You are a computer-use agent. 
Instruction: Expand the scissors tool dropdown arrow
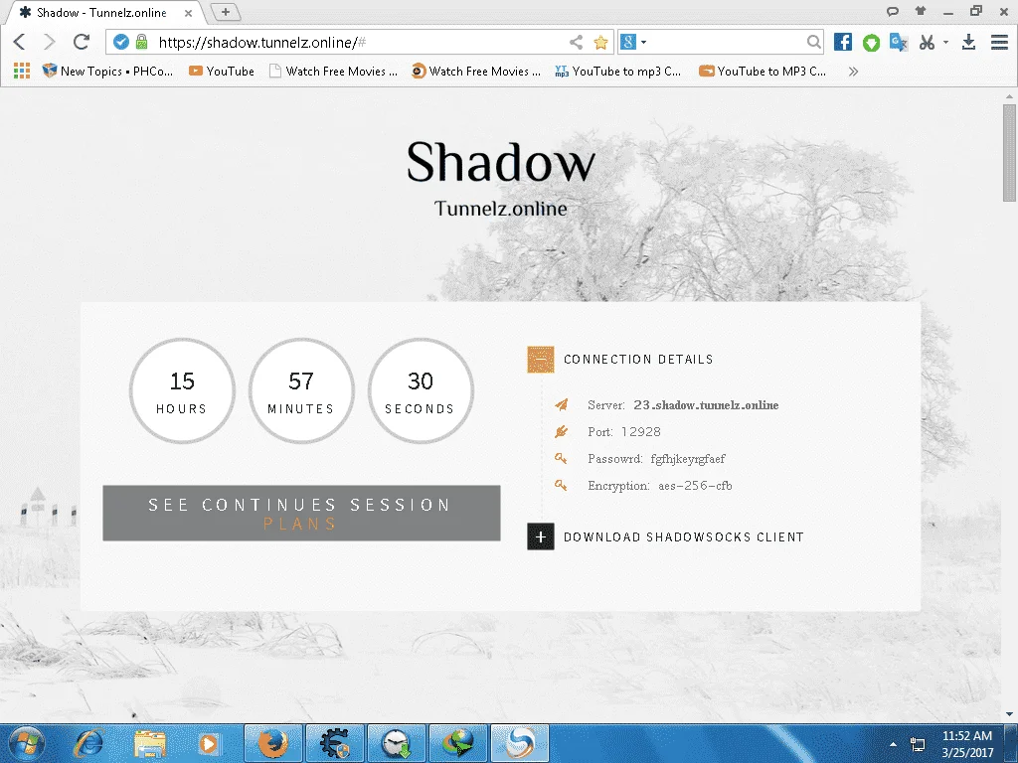[x=946, y=42]
